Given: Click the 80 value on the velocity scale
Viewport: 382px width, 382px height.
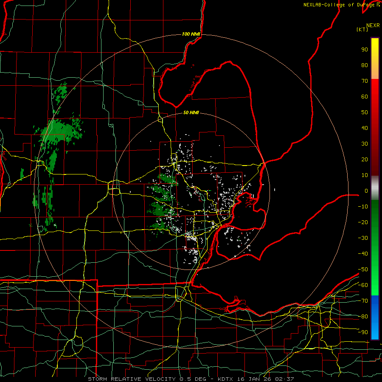Looking at the screenshot, I should (x=365, y=65).
